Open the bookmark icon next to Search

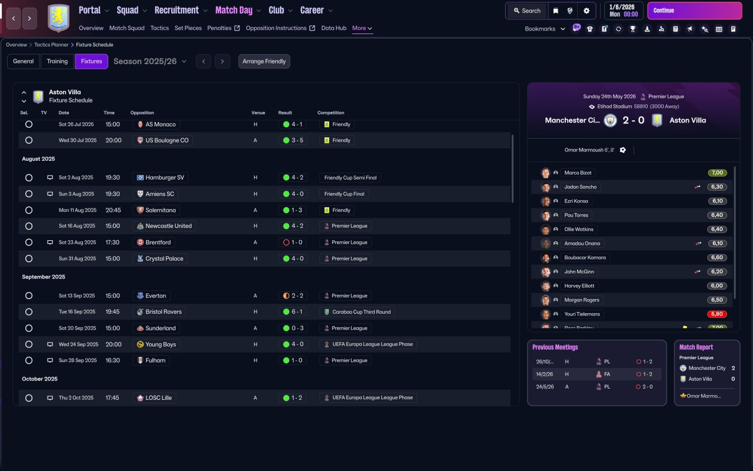tap(556, 11)
